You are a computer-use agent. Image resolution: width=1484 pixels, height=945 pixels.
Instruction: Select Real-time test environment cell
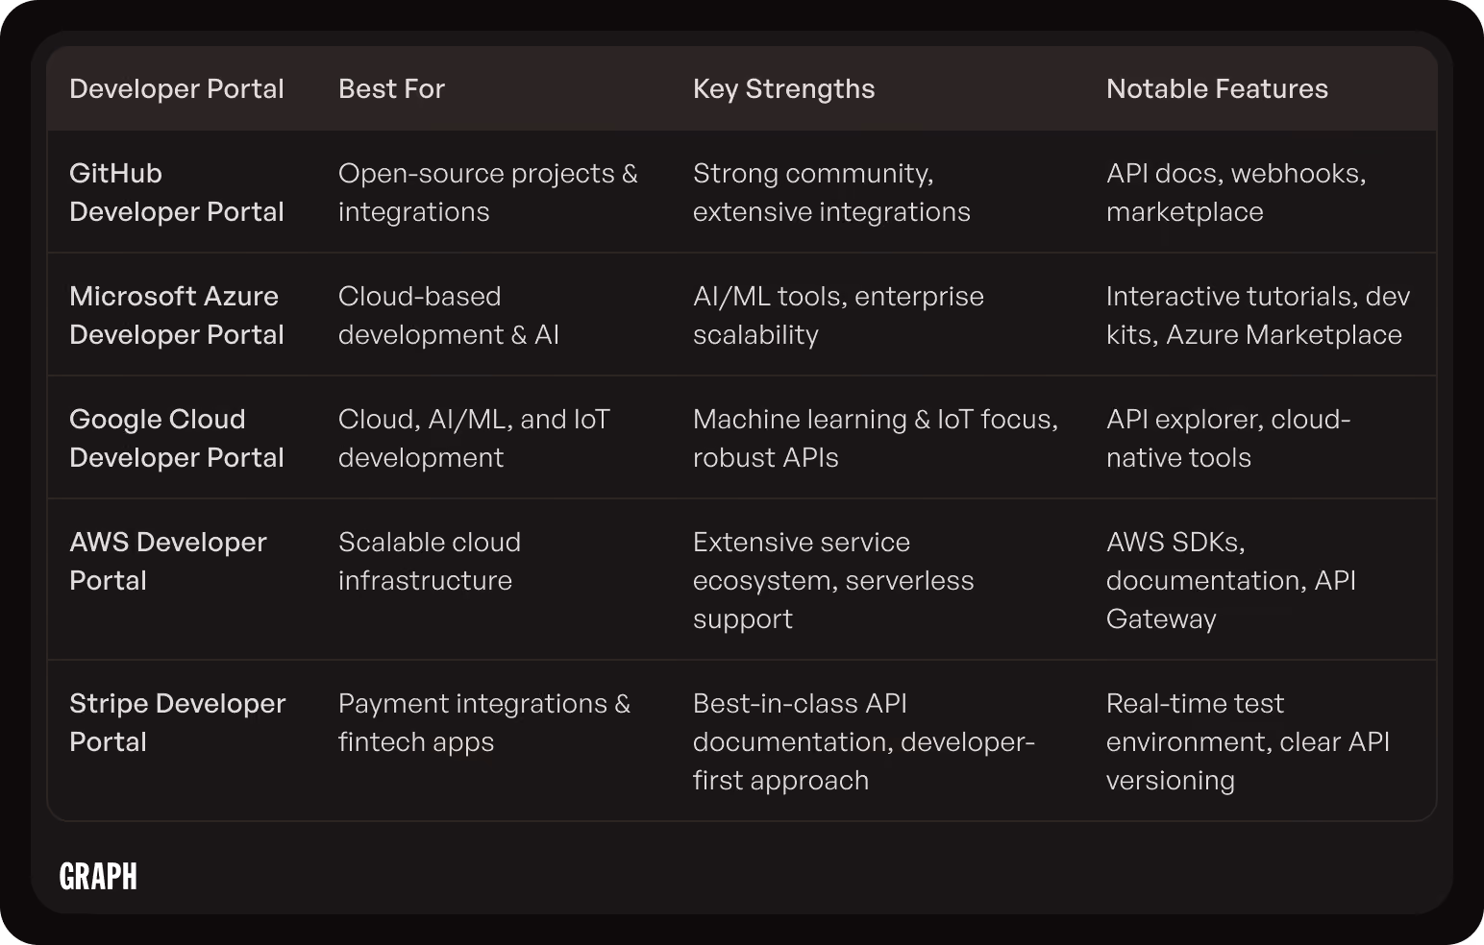pyautogui.click(x=1249, y=741)
